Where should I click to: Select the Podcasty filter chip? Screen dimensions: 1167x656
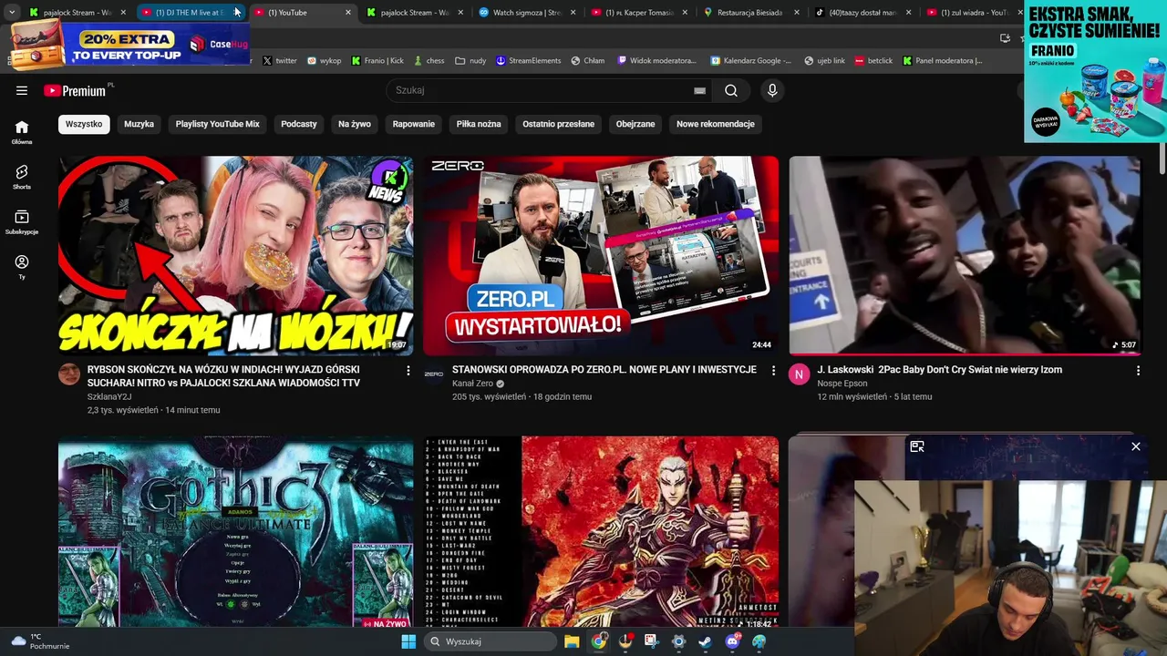pyautogui.click(x=299, y=124)
